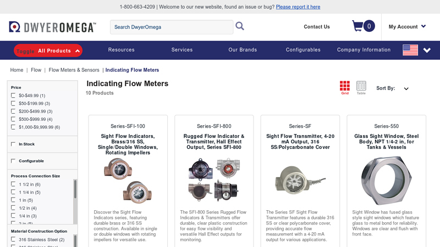Click the DwyerOmega logo
The height and width of the screenshot is (247, 440).
(53, 27)
